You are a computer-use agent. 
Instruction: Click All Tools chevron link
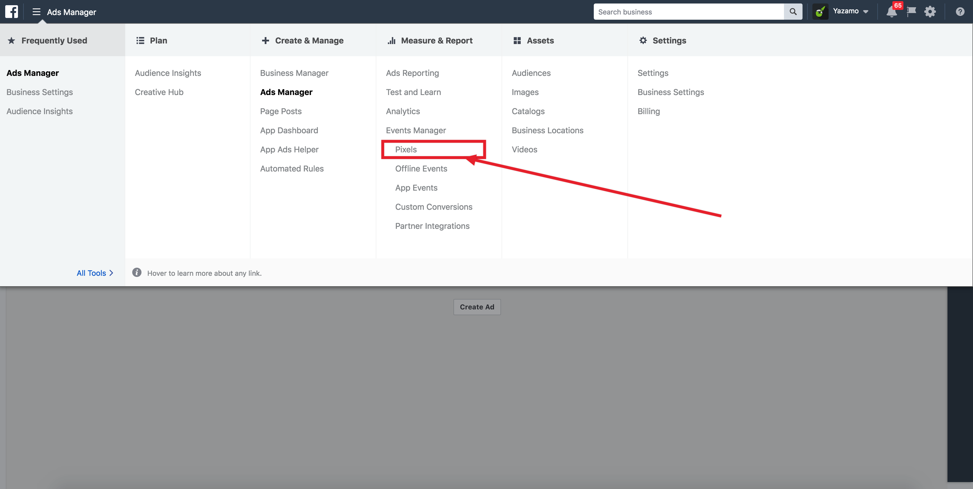(95, 273)
